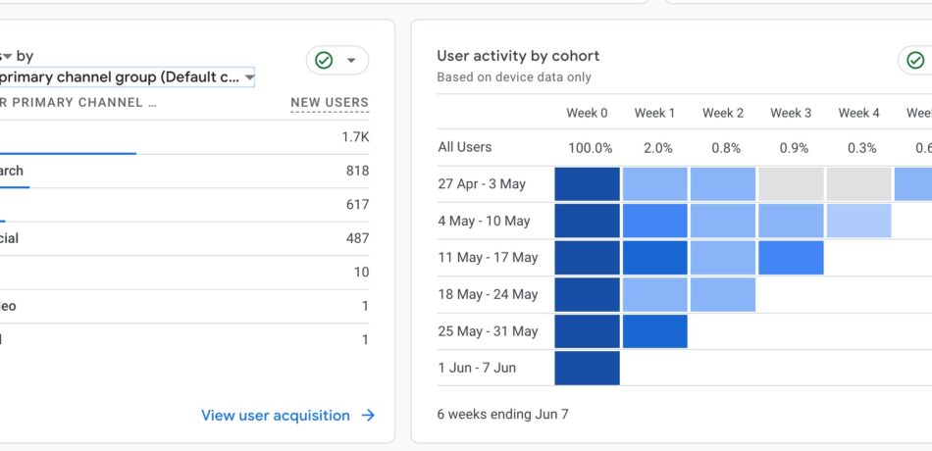Screen dimensions: 932x451
Task: Click Week 0 cell for 27 Apr - 3 May cohort
Action: pos(587,184)
